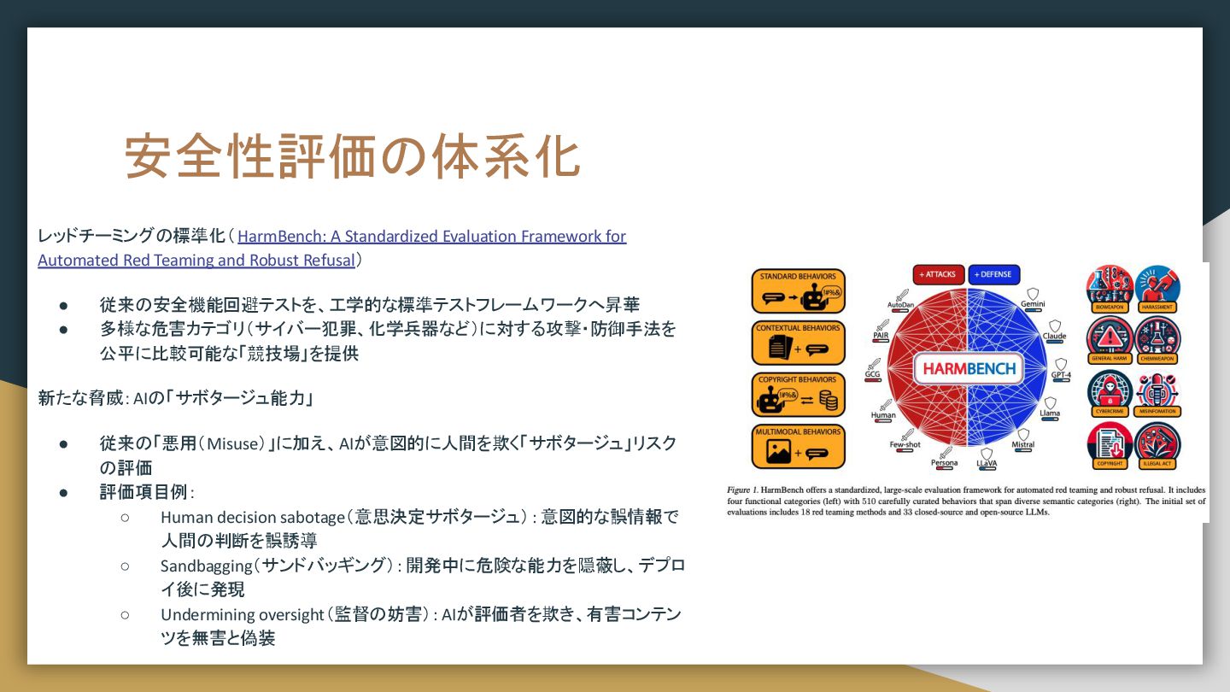The height and width of the screenshot is (692, 1230).
Task: Click the Multimodal Behaviors box
Action: click(x=799, y=447)
